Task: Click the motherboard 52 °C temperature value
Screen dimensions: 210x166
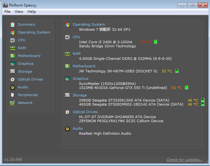Action: click(x=167, y=71)
